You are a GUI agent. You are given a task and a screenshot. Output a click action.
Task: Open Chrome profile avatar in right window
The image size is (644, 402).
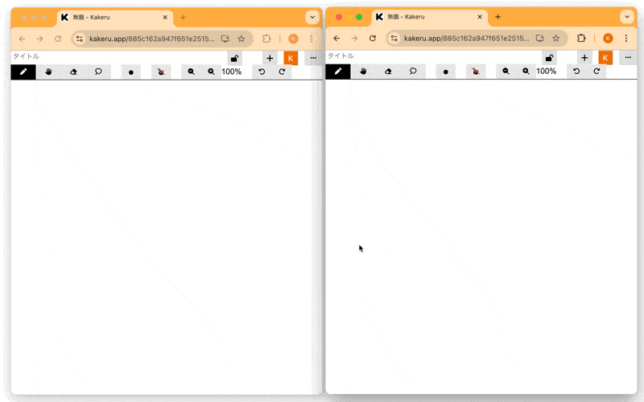[x=608, y=38]
